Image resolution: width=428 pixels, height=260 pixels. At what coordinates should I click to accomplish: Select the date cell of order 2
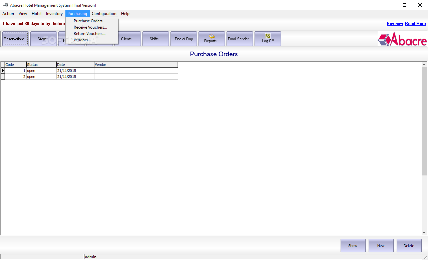(75, 77)
